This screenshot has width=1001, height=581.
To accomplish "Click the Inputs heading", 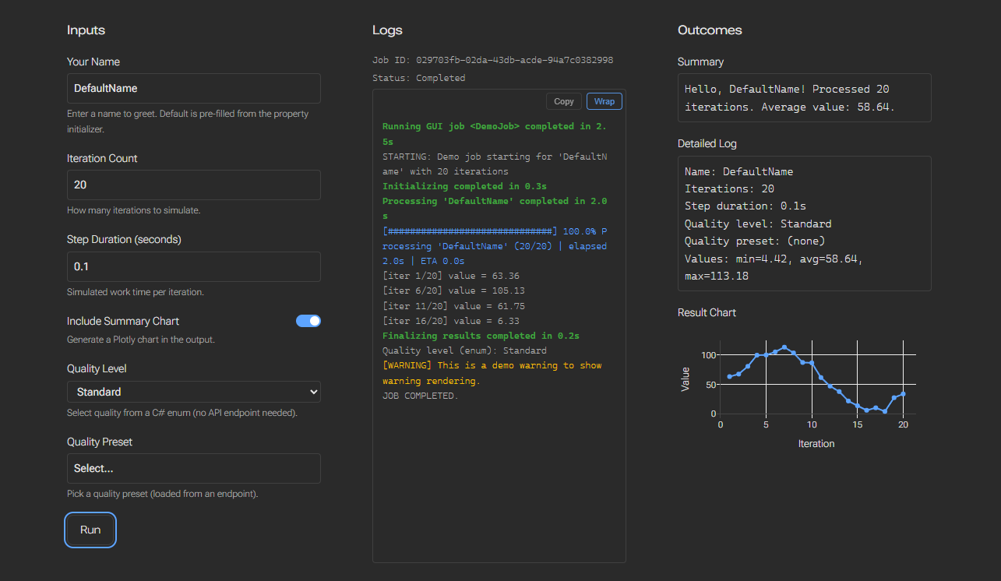I will tap(86, 30).
